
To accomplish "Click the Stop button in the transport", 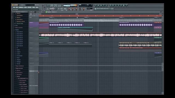I will coord(53,9).
